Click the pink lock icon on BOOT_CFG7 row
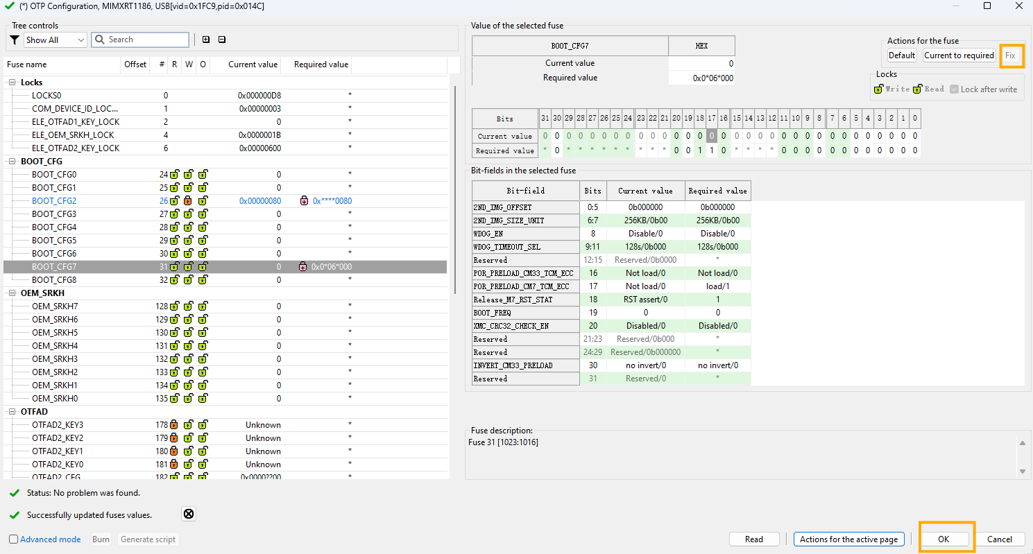This screenshot has height=554, width=1033. (x=302, y=267)
